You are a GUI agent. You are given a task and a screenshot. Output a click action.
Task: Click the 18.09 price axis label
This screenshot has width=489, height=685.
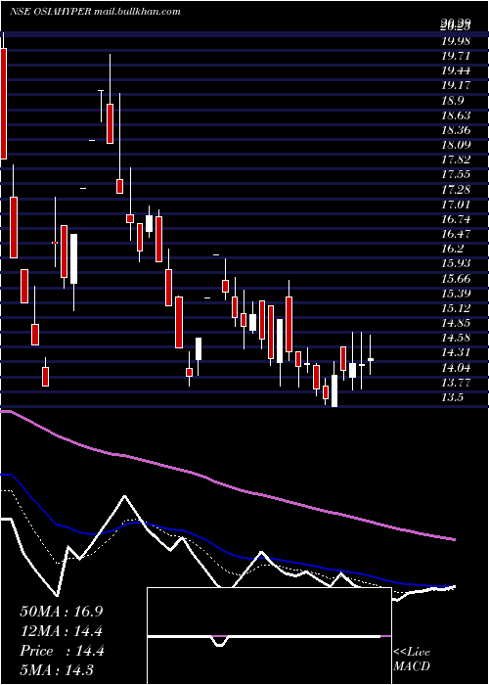coord(456,145)
